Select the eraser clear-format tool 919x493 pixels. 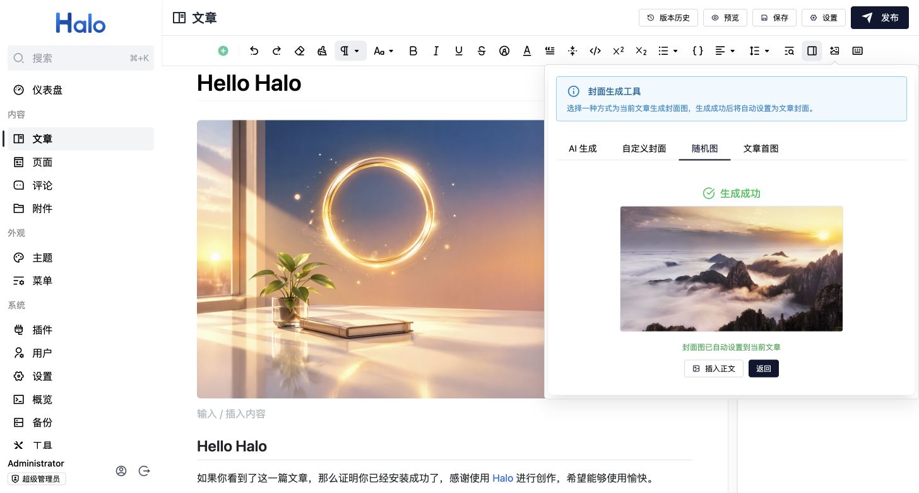click(x=300, y=51)
